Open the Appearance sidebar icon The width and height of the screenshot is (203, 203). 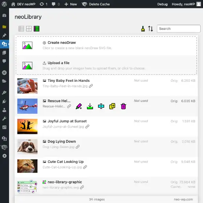pyautogui.click(x=4, y=92)
